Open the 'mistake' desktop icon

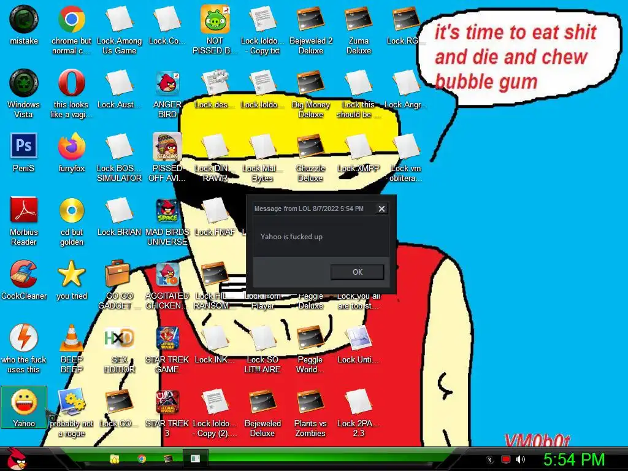[24, 25]
